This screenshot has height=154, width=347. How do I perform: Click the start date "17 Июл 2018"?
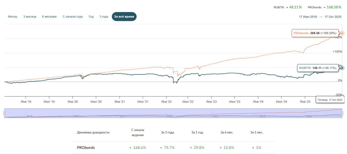tap(308, 17)
